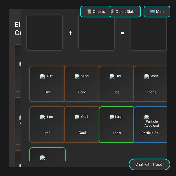Screen dimensions: 176x176
Task: Click the first empty crafting slot
Action: tap(45, 33)
